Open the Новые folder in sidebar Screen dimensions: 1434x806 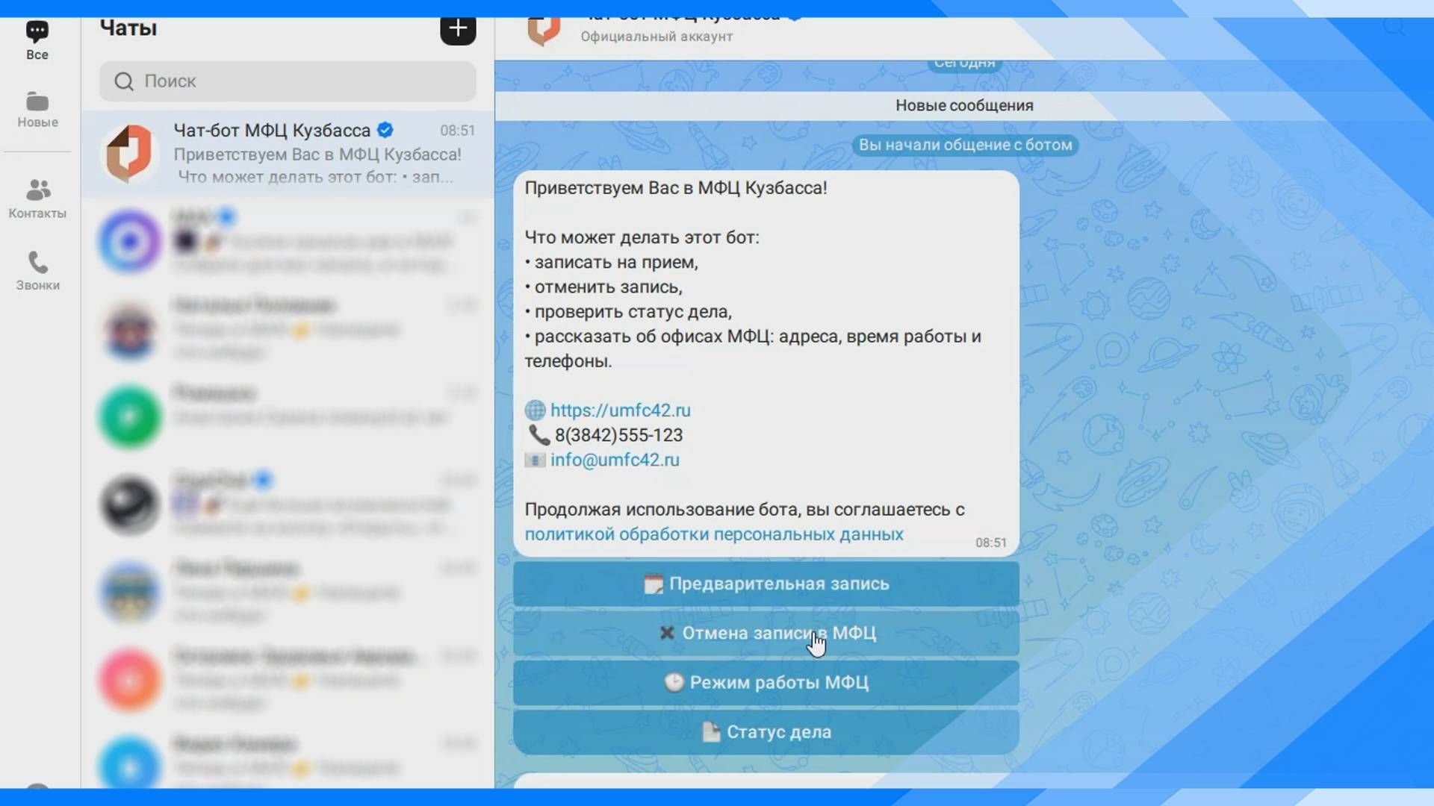[x=37, y=110]
